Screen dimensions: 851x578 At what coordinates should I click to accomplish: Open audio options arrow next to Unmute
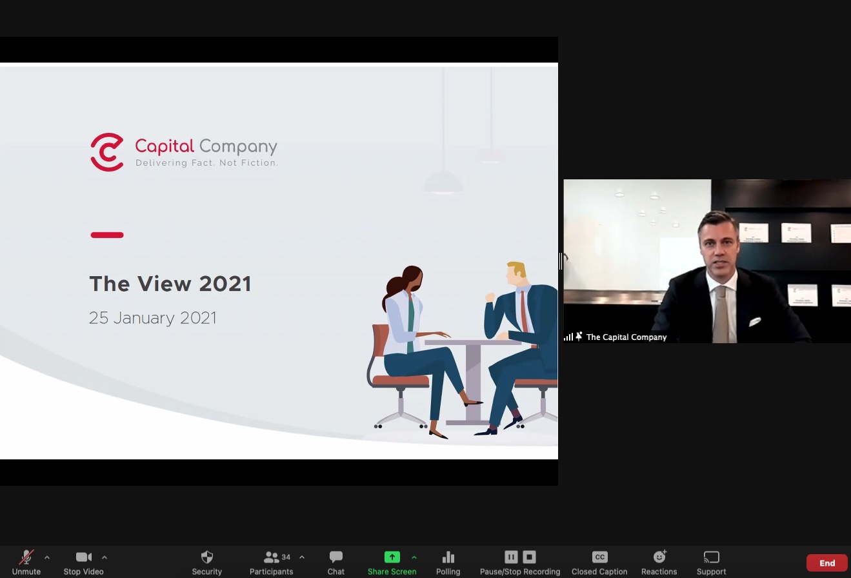(47, 557)
